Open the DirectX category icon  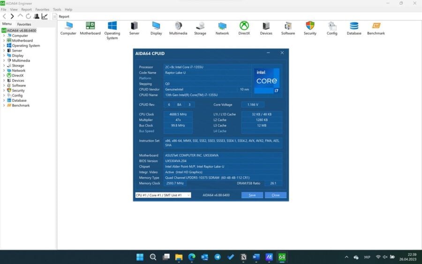click(244, 28)
